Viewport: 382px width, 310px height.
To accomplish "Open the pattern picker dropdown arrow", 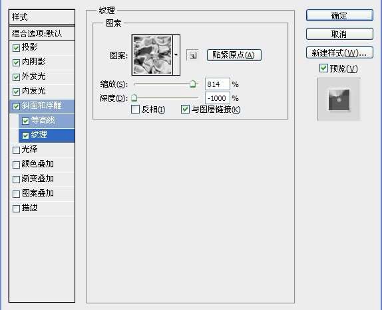I will 176,55.
